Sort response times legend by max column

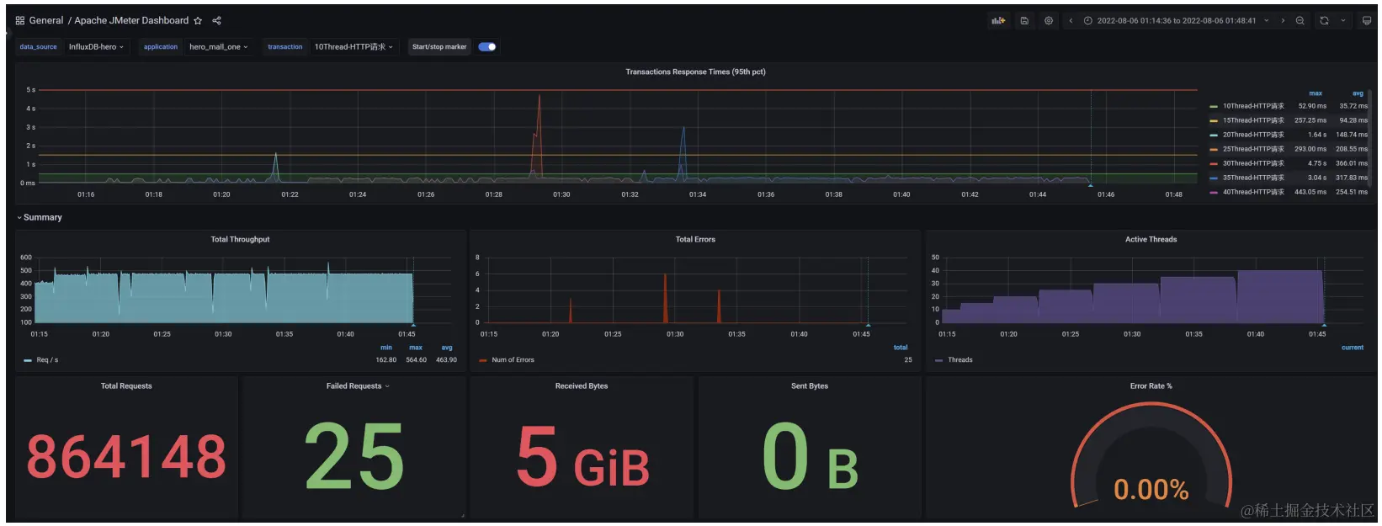pos(1316,93)
